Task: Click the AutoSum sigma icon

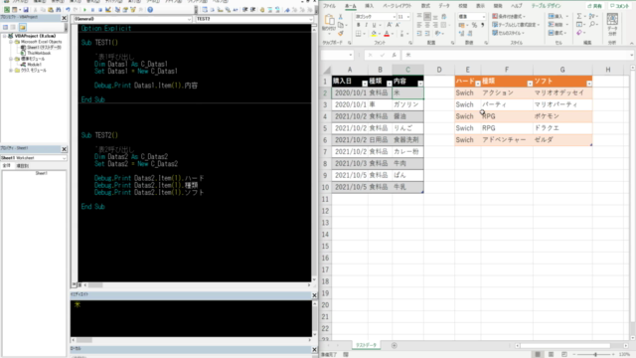Action: (579, 16)
